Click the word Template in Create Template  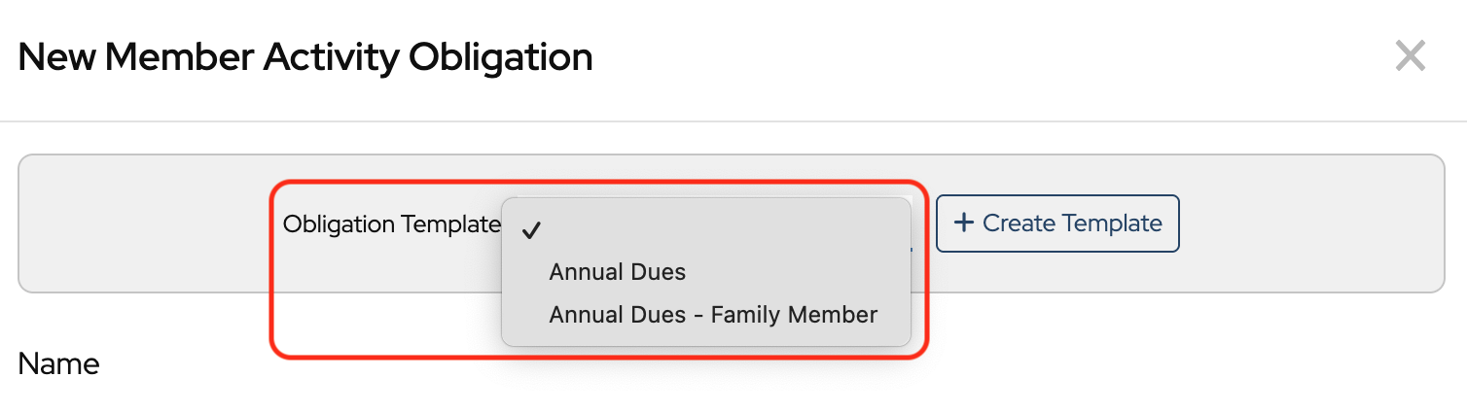[x=1113, y=223]
